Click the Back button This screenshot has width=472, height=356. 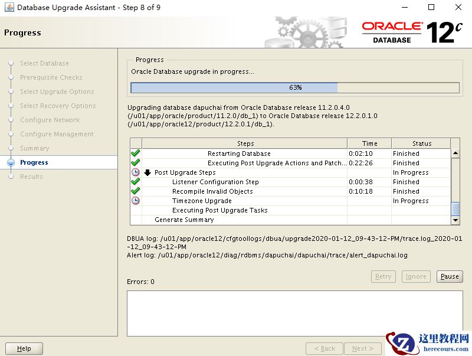click(324, 348)
